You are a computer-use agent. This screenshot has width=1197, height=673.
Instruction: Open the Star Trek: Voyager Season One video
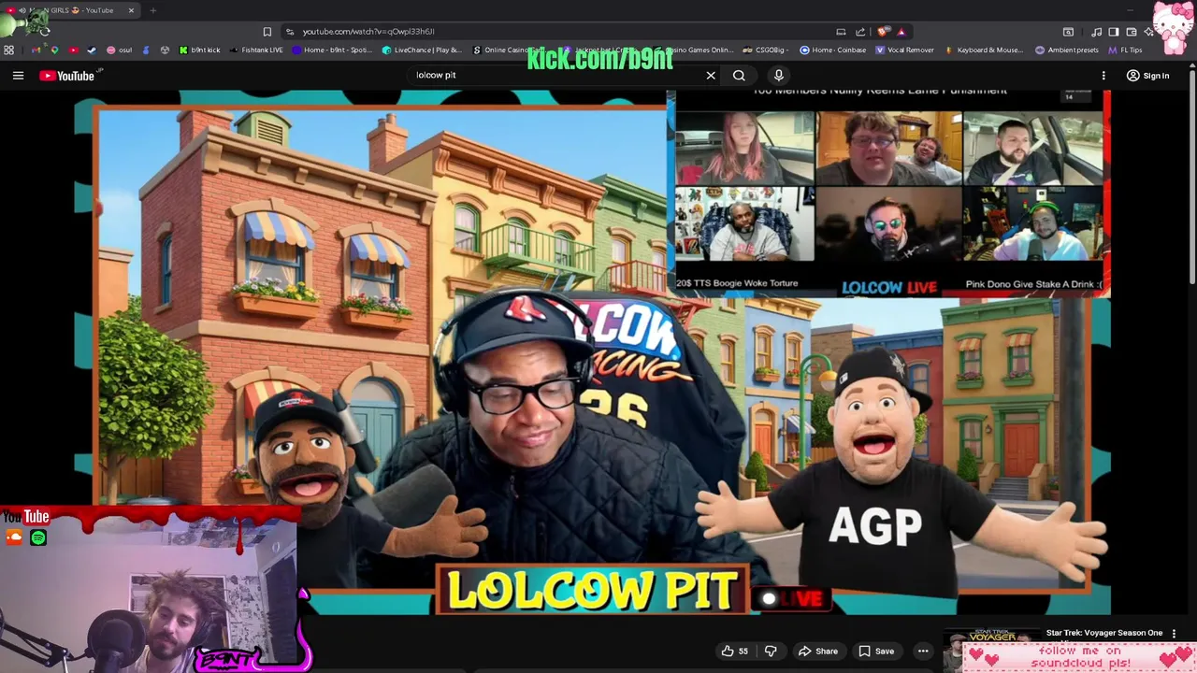point(1104,633)
